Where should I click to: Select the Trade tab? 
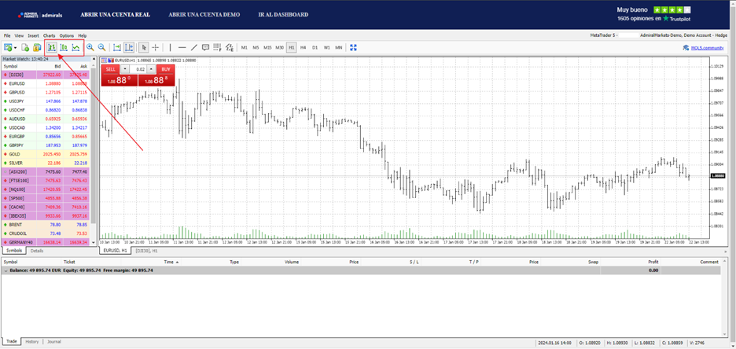pos(12,341)
